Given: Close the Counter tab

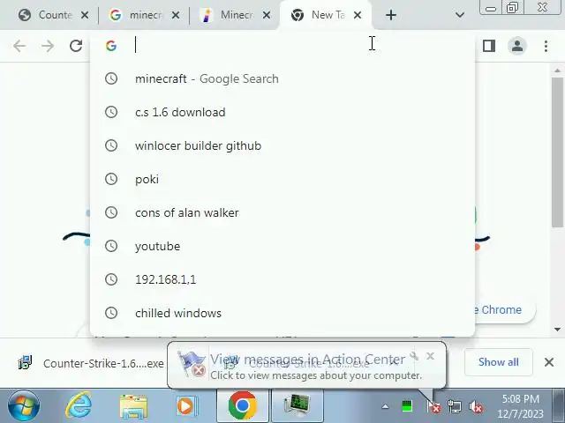Looking at the screenshot, I should tap(85, 15).
